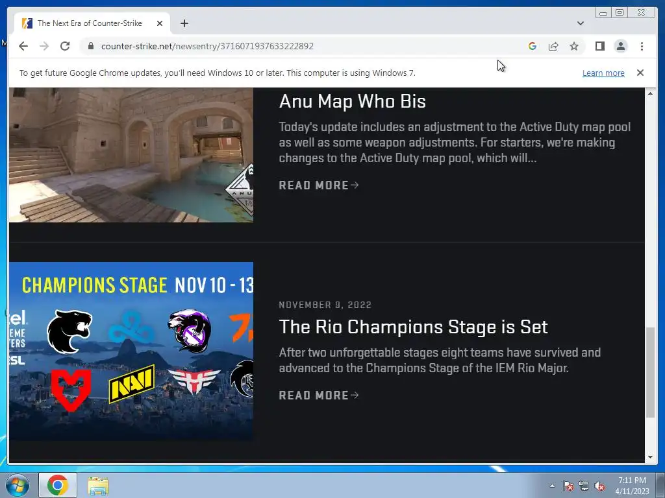Bookmark this tab with star icon
665x498 pixels.
click(x=574, y=46)
